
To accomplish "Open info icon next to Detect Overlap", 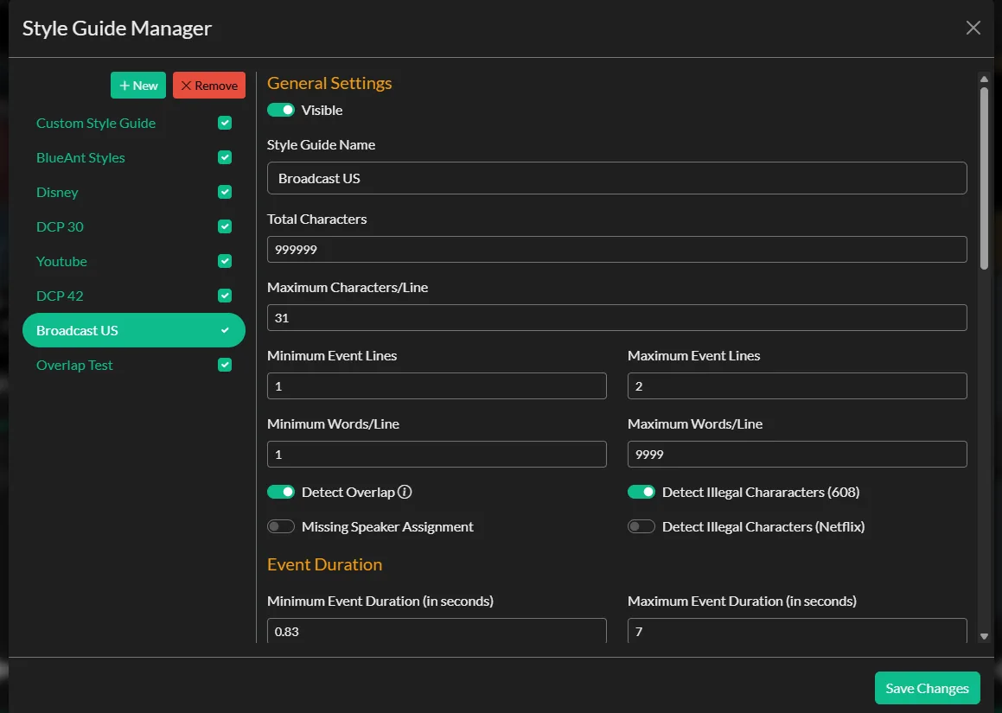I will [405, 492].
